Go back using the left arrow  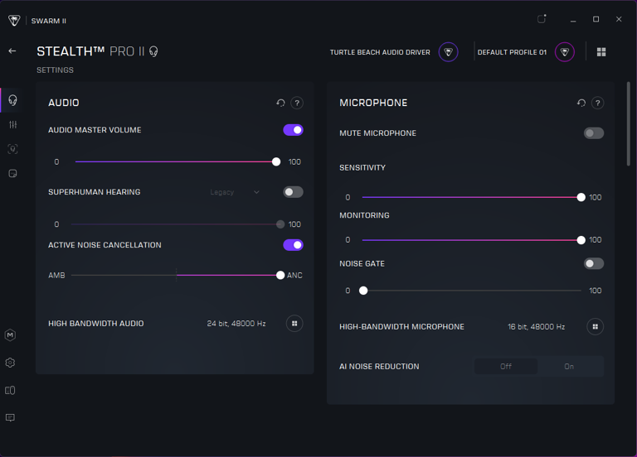(12, 51)
